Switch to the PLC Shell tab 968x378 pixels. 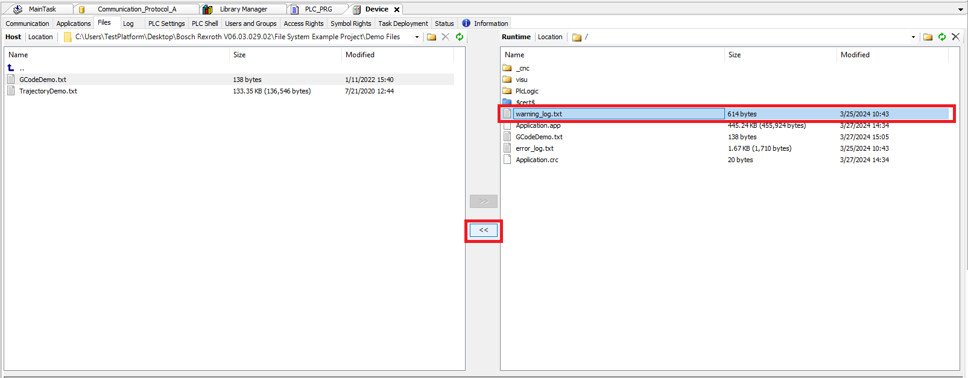[x=204, y=24]
